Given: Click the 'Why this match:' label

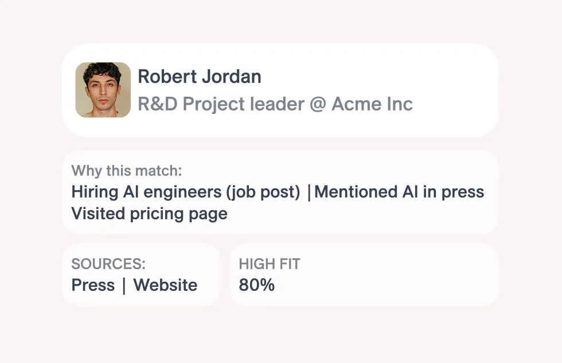Looking at the screenshot, I should click(127, 171).
